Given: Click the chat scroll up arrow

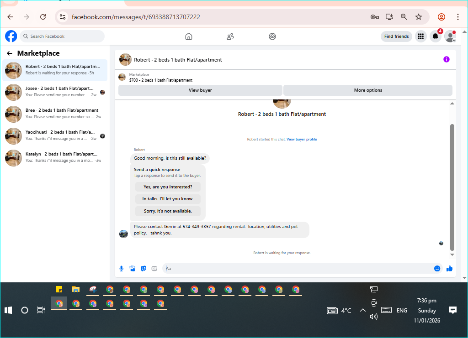Looking at the screenshot, I should (452, 104).
